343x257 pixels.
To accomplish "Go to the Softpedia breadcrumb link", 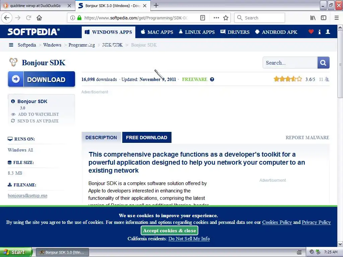I will [27, 45].
